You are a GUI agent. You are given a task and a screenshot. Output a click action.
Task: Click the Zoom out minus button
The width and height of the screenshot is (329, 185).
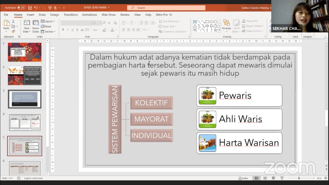[288, 178]
